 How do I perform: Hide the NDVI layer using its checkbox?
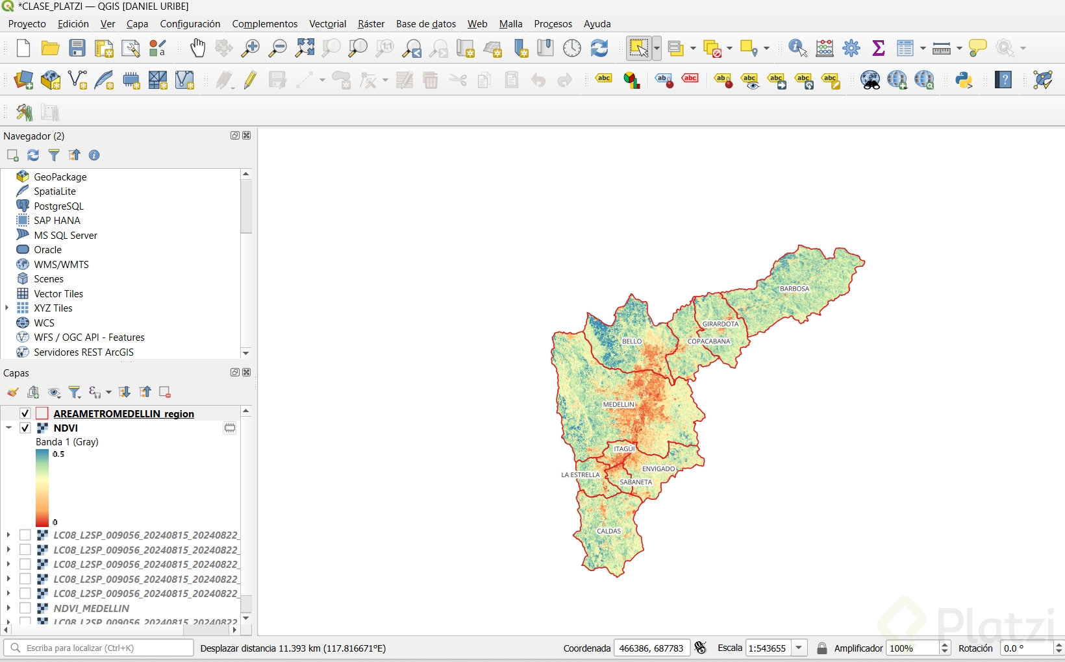(x=25, y=428)
